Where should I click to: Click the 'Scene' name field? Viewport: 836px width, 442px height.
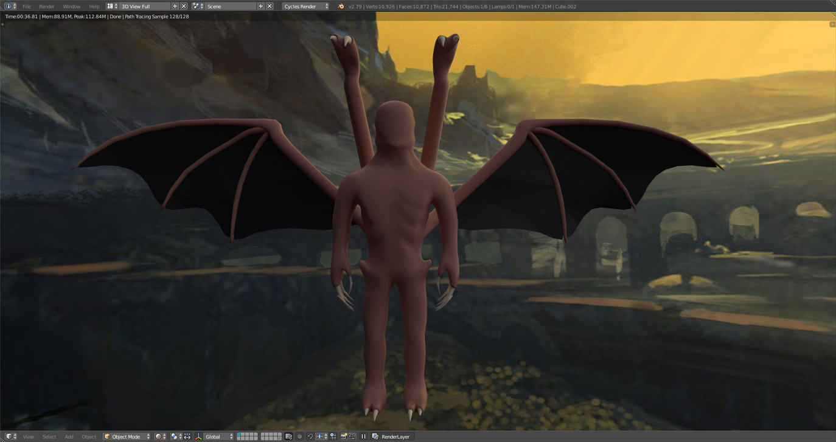point(231,6)
